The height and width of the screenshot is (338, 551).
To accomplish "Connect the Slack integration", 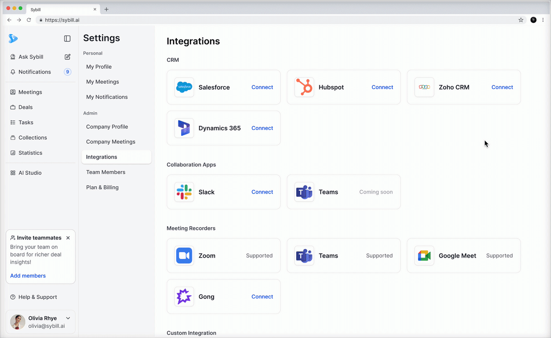I will pos(262,192).
